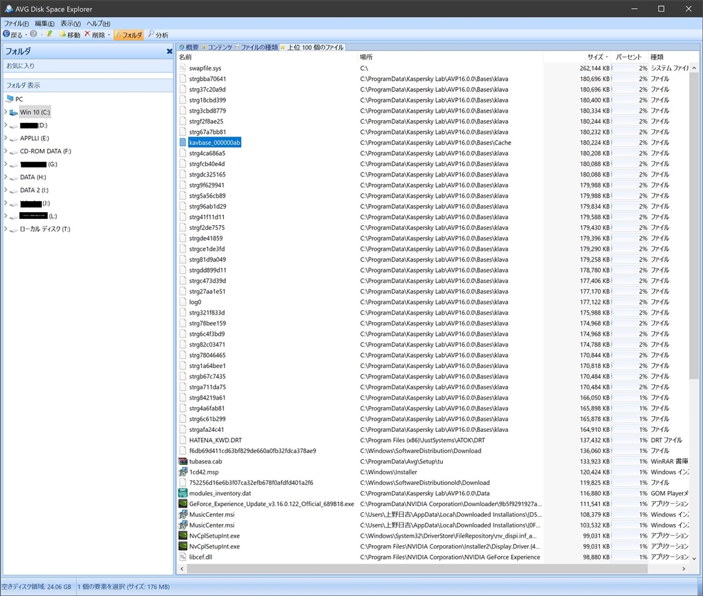Click the 分析 analyze button
The width and height of the screenshot is (703, 596).
click(159, 34)
